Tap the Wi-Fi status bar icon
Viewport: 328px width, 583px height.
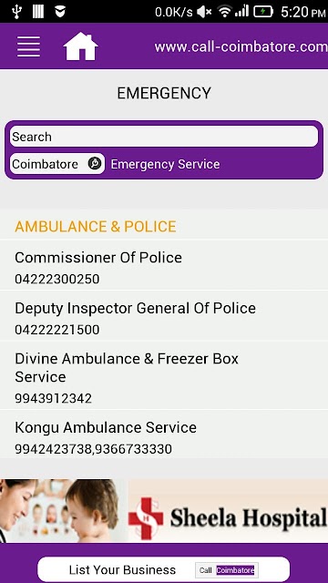click(x=224, y=12)
